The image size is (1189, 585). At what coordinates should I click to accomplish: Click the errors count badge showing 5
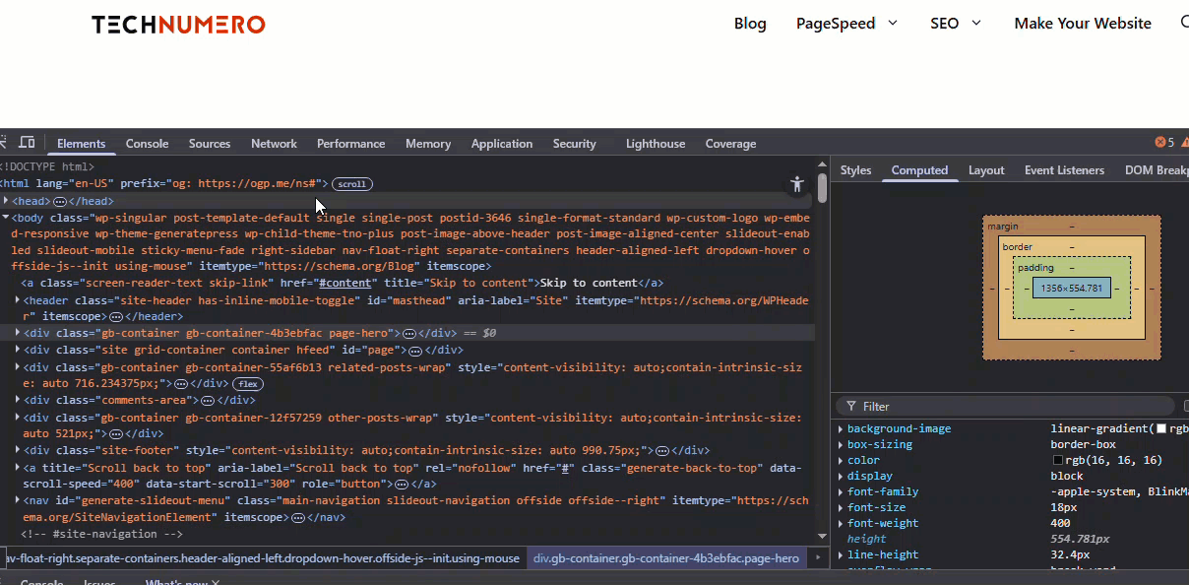pyautogui.click(x=1164, y=143)
